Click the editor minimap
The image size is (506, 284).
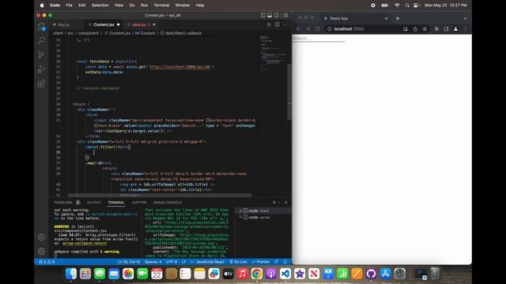click(273, 53)
